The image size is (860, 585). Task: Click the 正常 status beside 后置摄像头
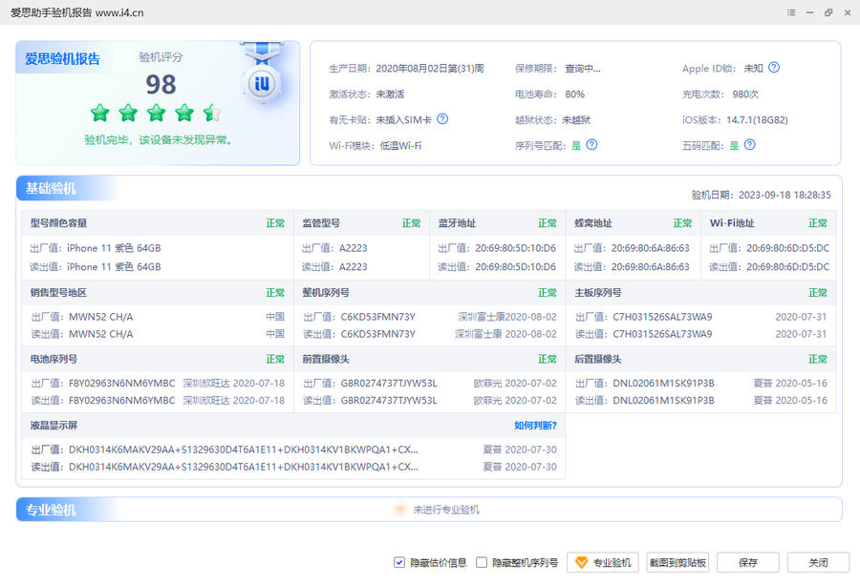818,359
